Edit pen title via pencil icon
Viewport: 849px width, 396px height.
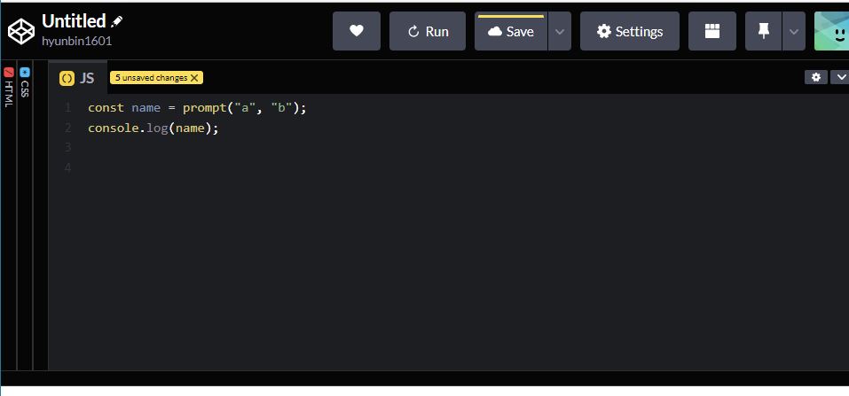point(116,21)
